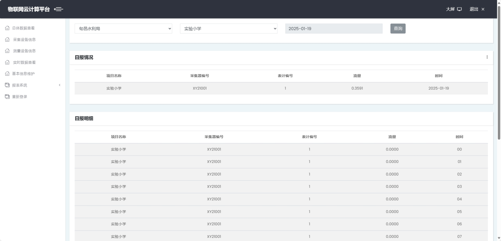
Task: Click the 大屏 monitor icon
Action: [459, 9]
